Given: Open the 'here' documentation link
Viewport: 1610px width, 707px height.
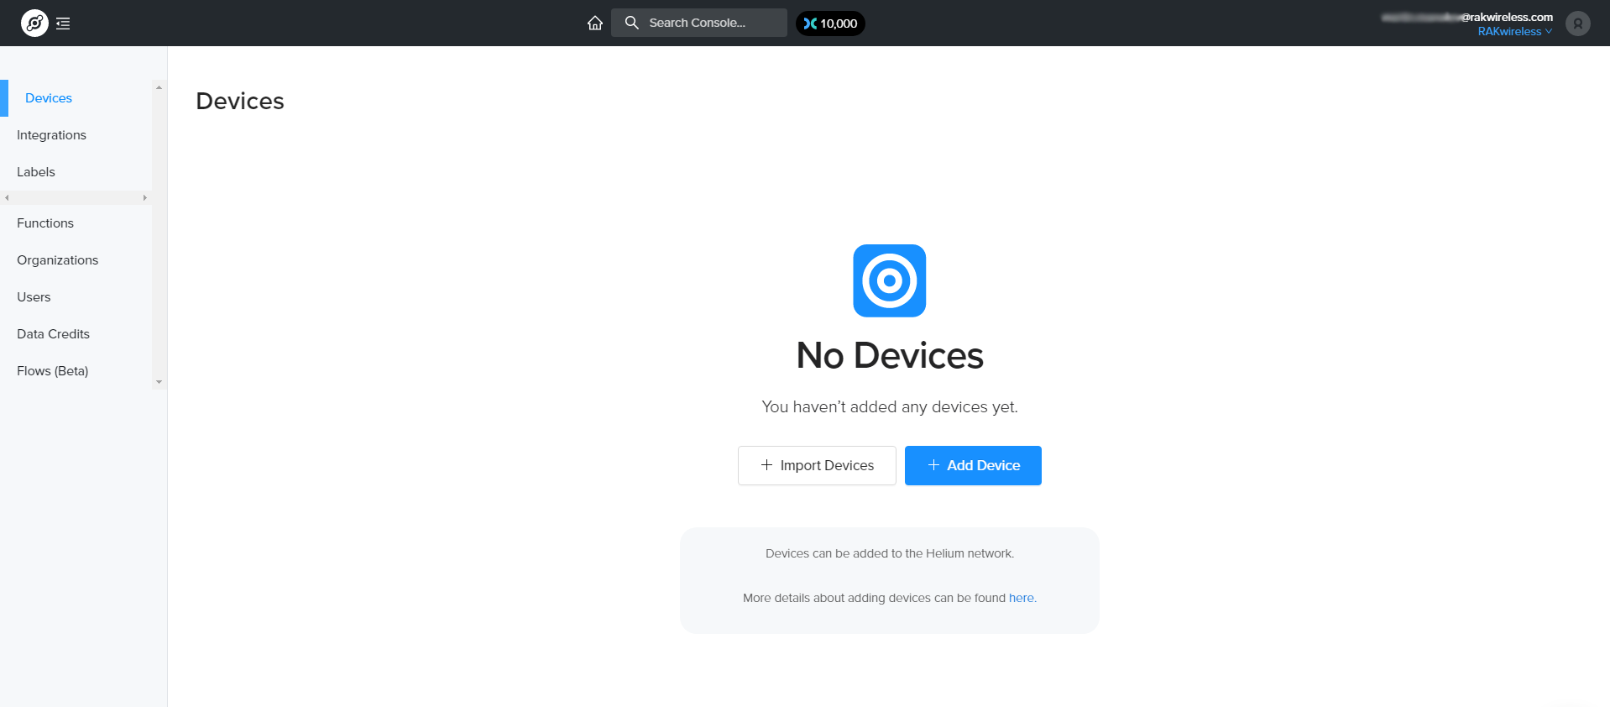Looking at the screenshot, I should coord(1022,598).
